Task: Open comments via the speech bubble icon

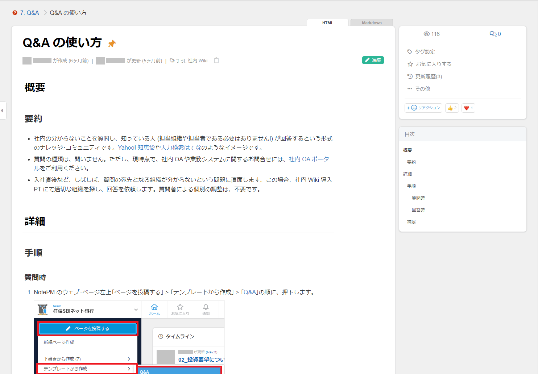Action: [x=493, y=34]
